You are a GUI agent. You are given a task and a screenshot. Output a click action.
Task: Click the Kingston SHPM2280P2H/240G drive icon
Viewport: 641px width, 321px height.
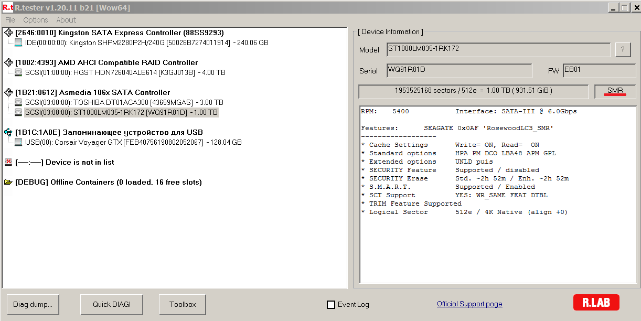point(19,42)
